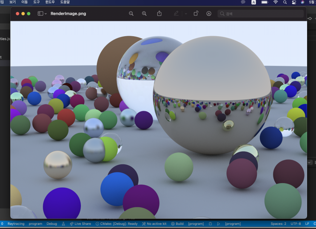316x229 pixels.
Task: Click the flask test icon in status bar
Action: [x=63, y=223]
